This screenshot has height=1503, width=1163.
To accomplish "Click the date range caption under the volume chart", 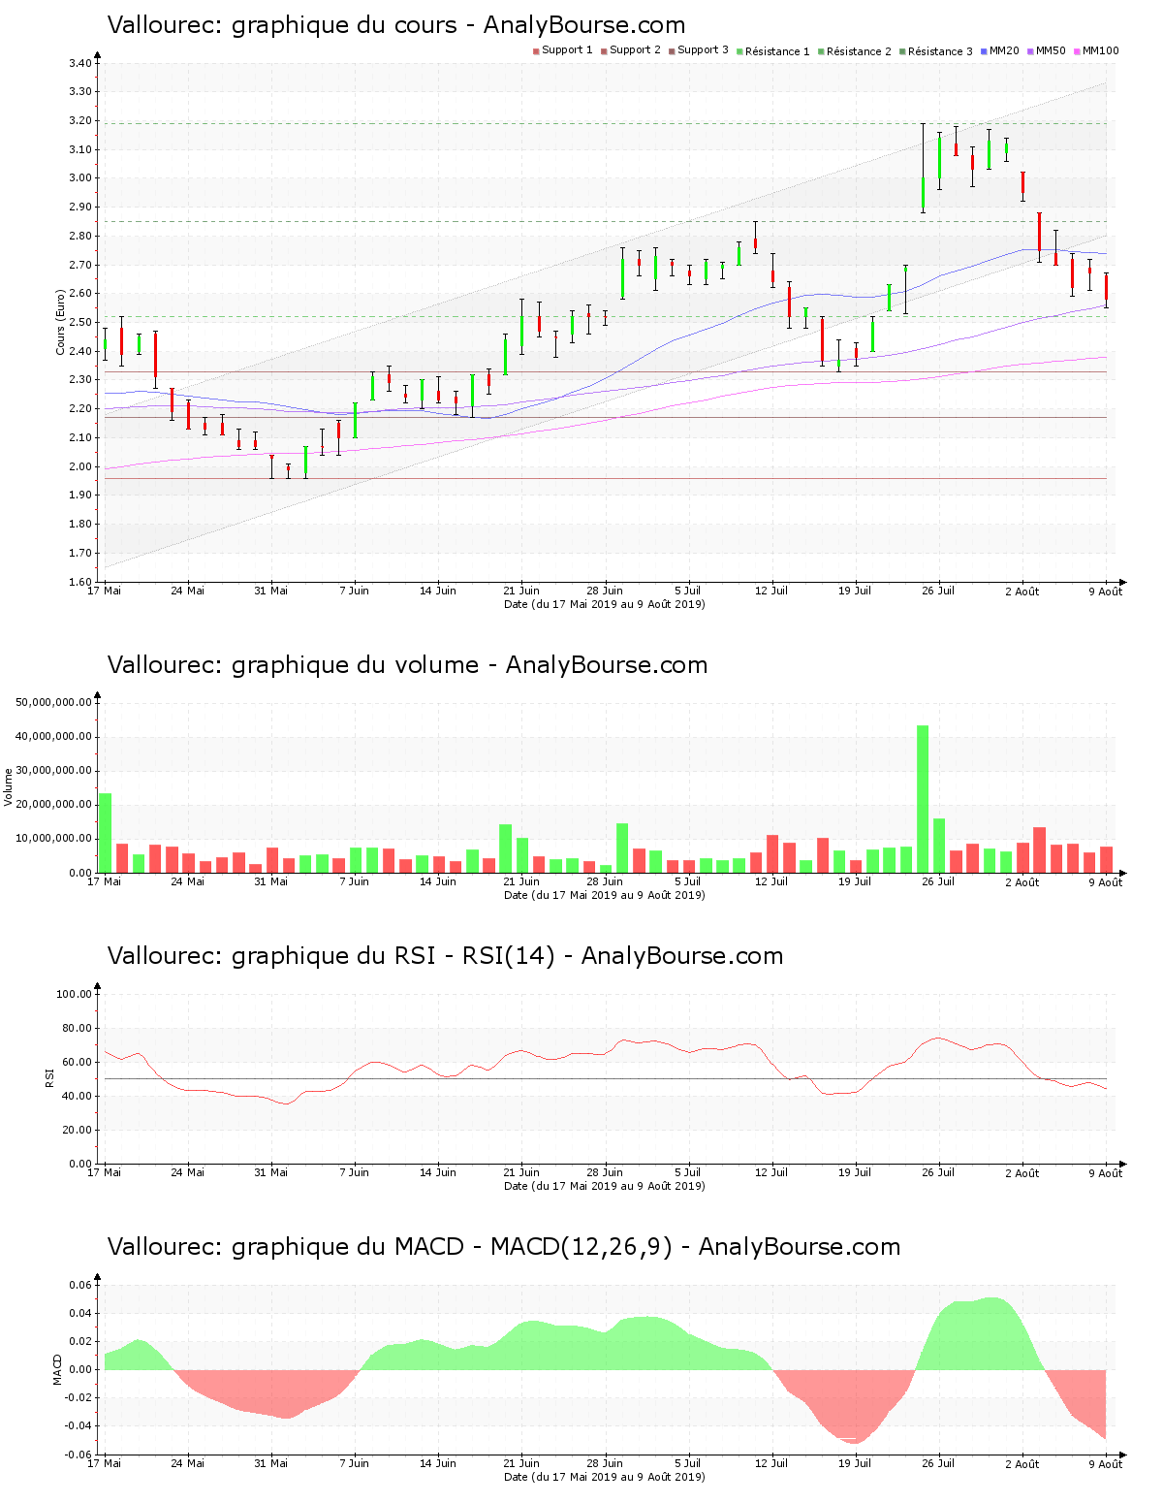I will click(x=605, y=895).
